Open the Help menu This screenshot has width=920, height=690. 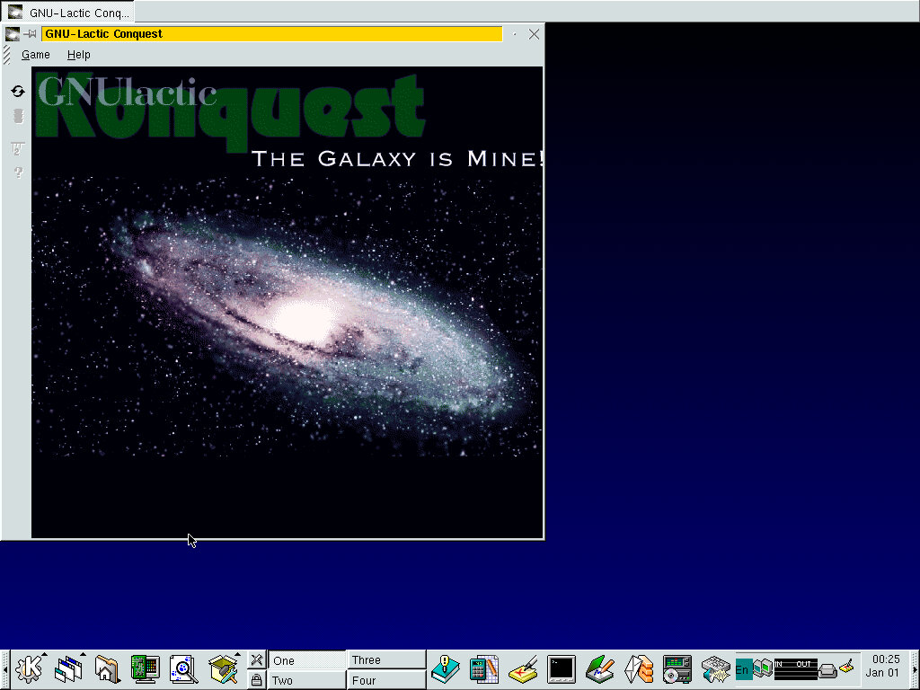pyautogui.click(x=79, y=55)
